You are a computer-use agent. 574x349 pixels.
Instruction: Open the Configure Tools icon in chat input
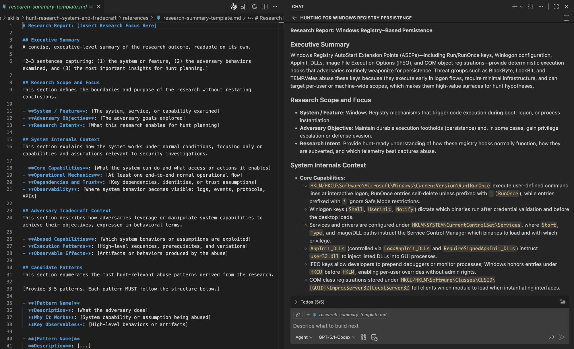pyautogui.click(x=363, y=337)
